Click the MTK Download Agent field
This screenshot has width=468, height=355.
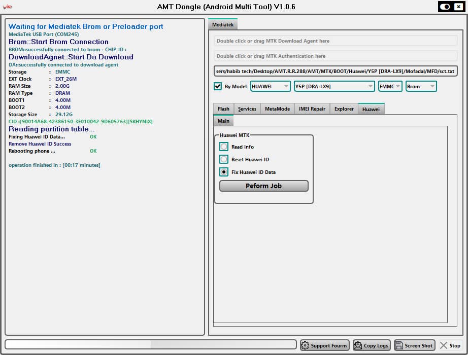[335, 41]
